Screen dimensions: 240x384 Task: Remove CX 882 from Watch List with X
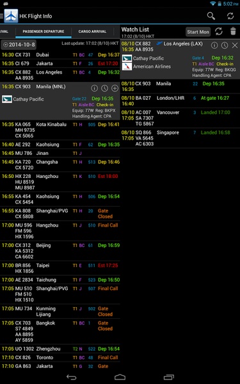click(x=235, y=45)
